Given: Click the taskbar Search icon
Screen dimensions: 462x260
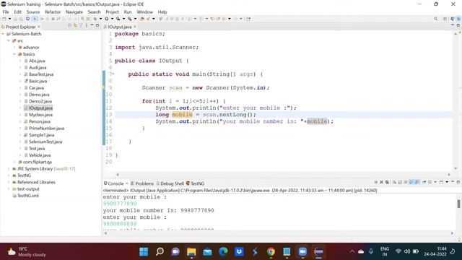Looking at the screenshot, I should [160, 251].
